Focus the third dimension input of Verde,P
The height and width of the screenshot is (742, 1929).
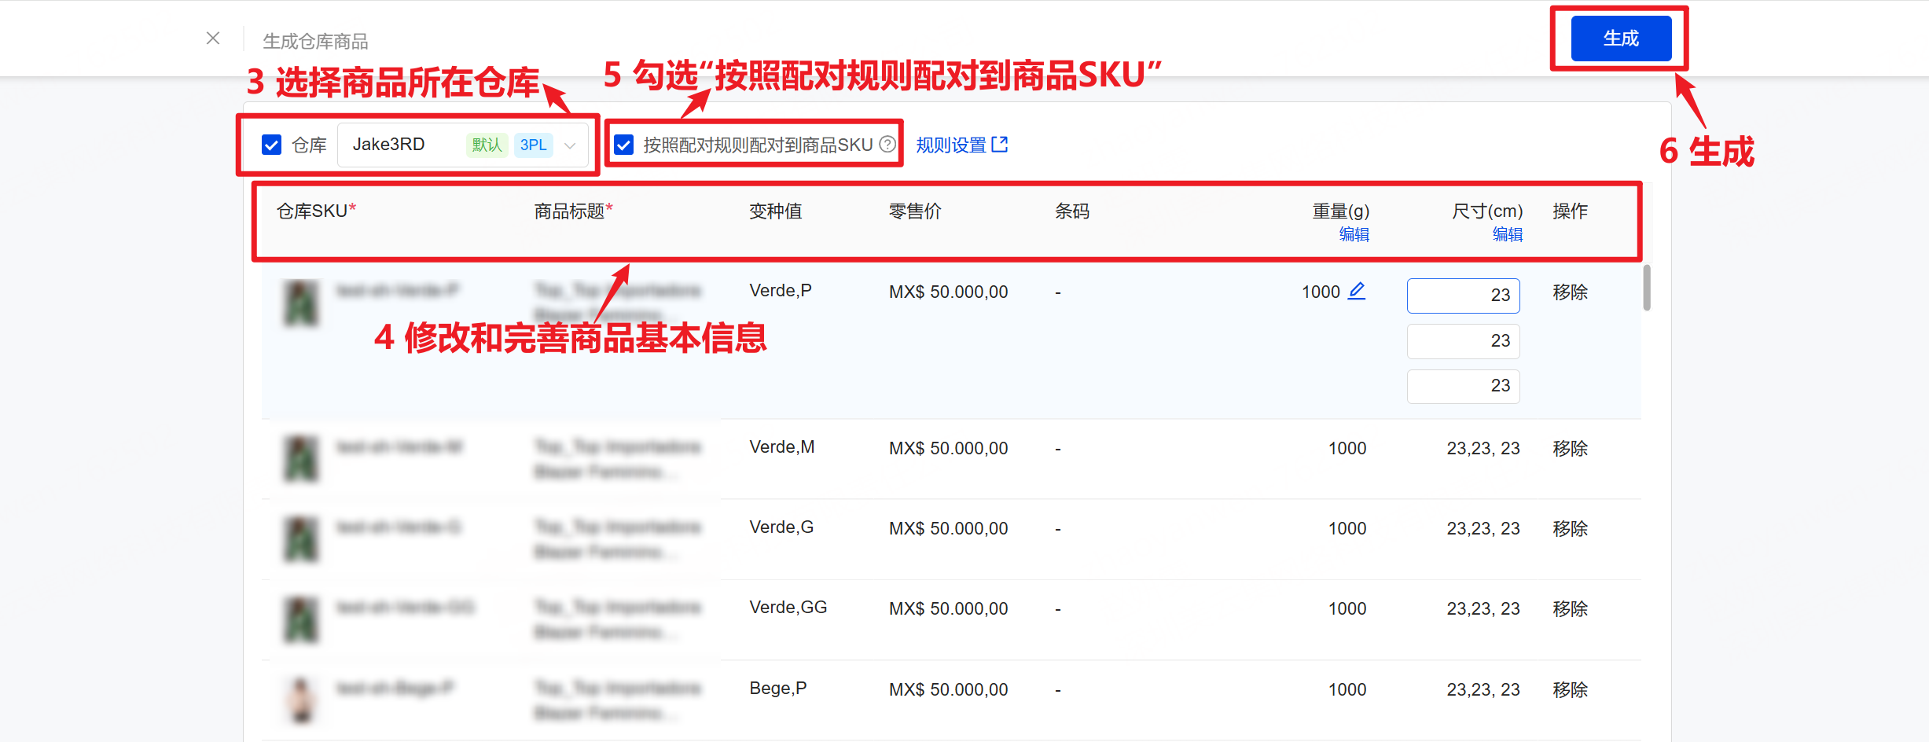[x=1463, y=386]
